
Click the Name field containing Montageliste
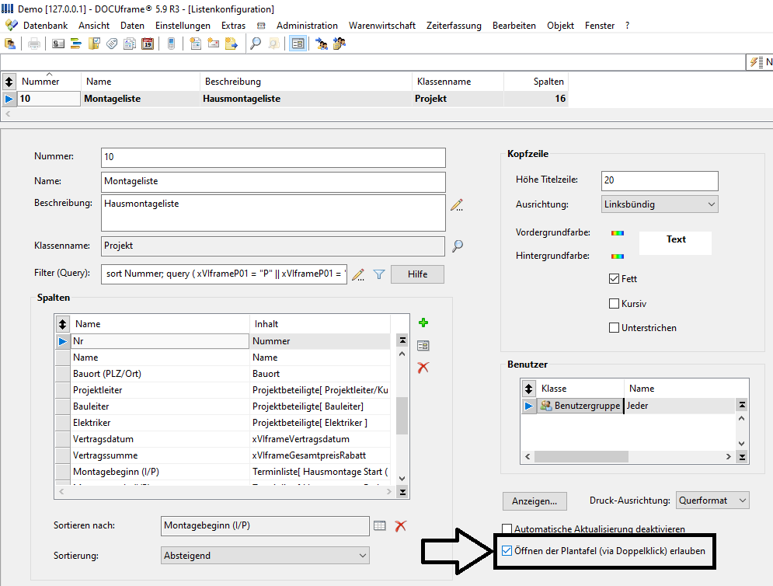[273, 182]
